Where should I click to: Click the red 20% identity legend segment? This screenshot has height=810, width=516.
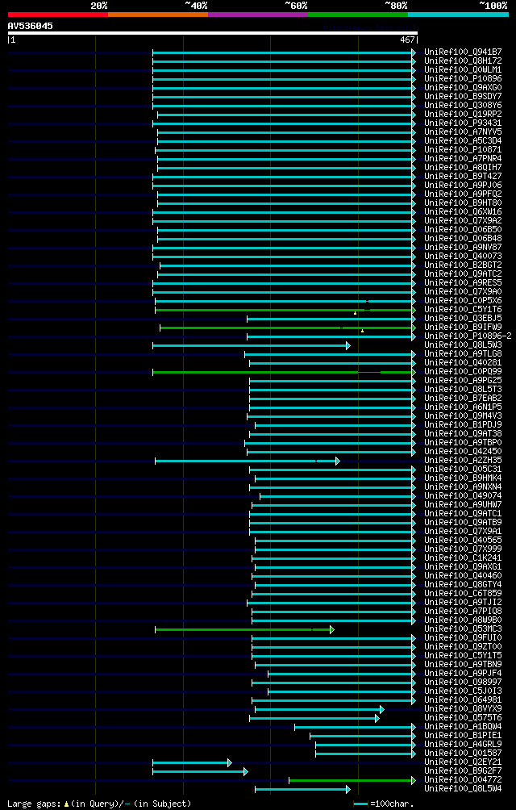tap(58, 15)
